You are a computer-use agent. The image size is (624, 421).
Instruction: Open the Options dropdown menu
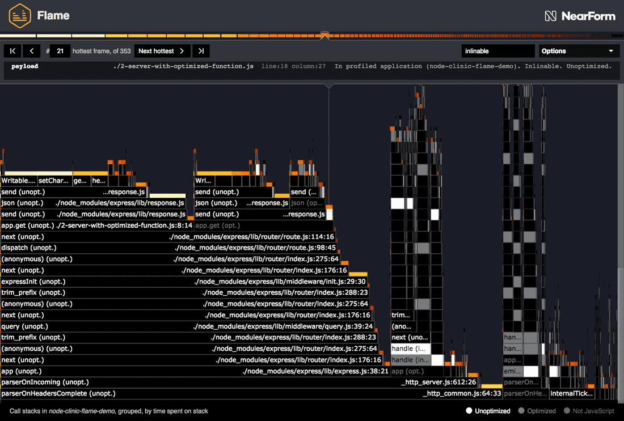point(579,51)
